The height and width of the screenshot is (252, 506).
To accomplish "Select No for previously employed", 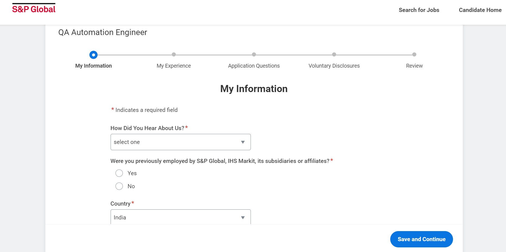I will coord(119,186).
